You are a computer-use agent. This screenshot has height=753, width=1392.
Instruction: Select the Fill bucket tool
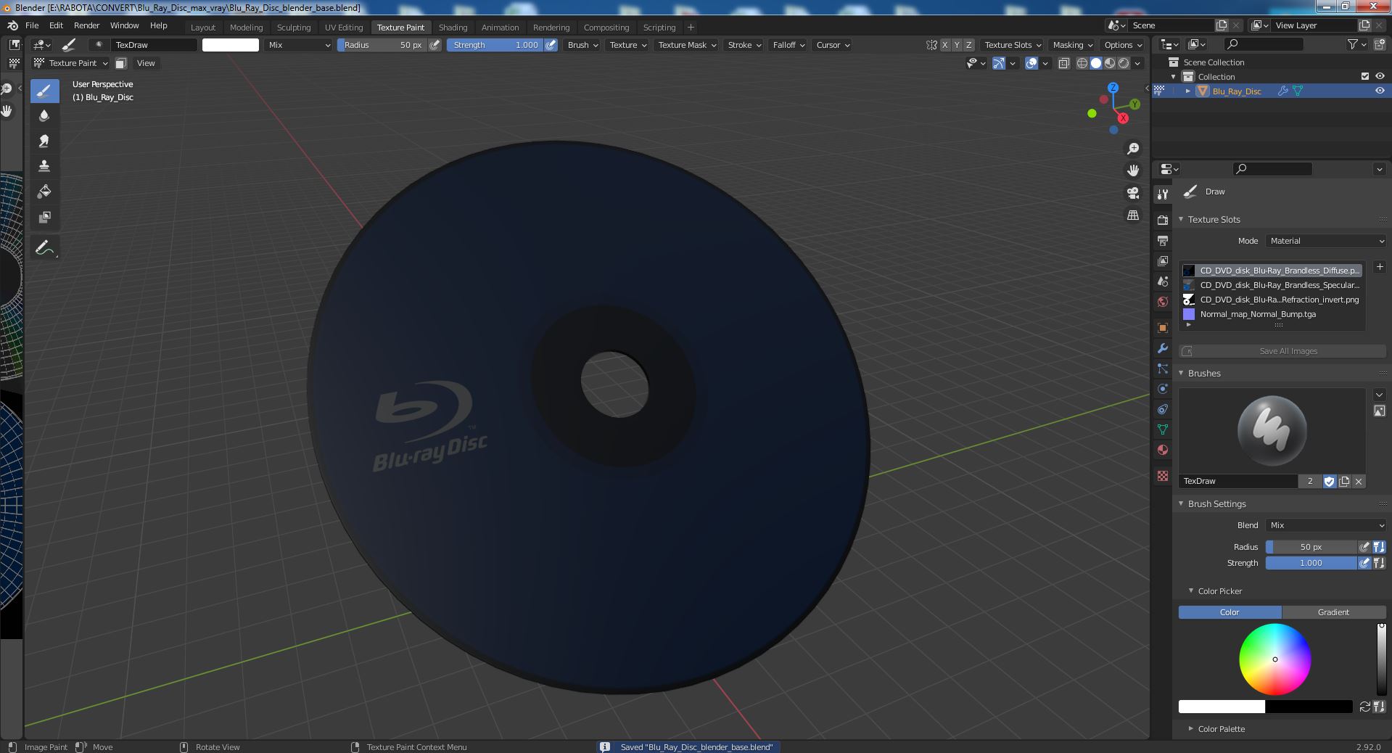coord(44,192)
